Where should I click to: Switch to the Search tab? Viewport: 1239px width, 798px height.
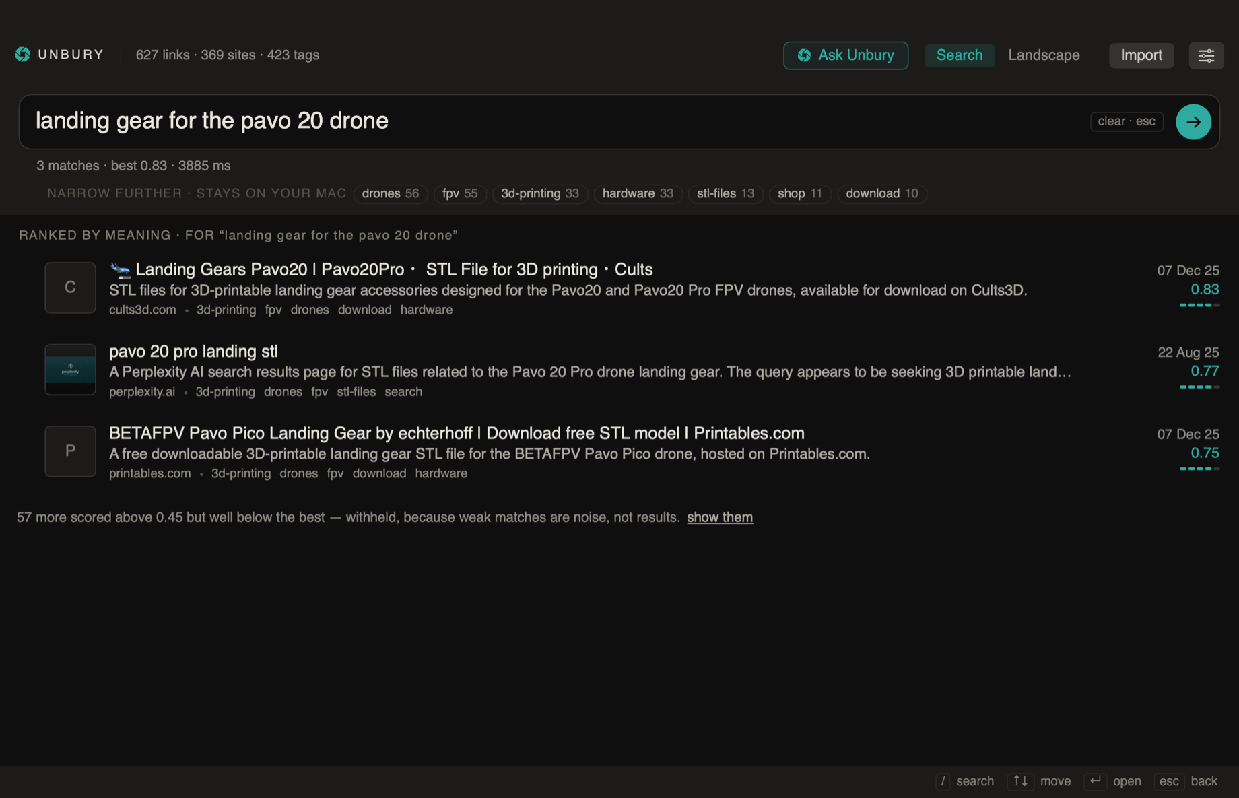tap(960, 55)
